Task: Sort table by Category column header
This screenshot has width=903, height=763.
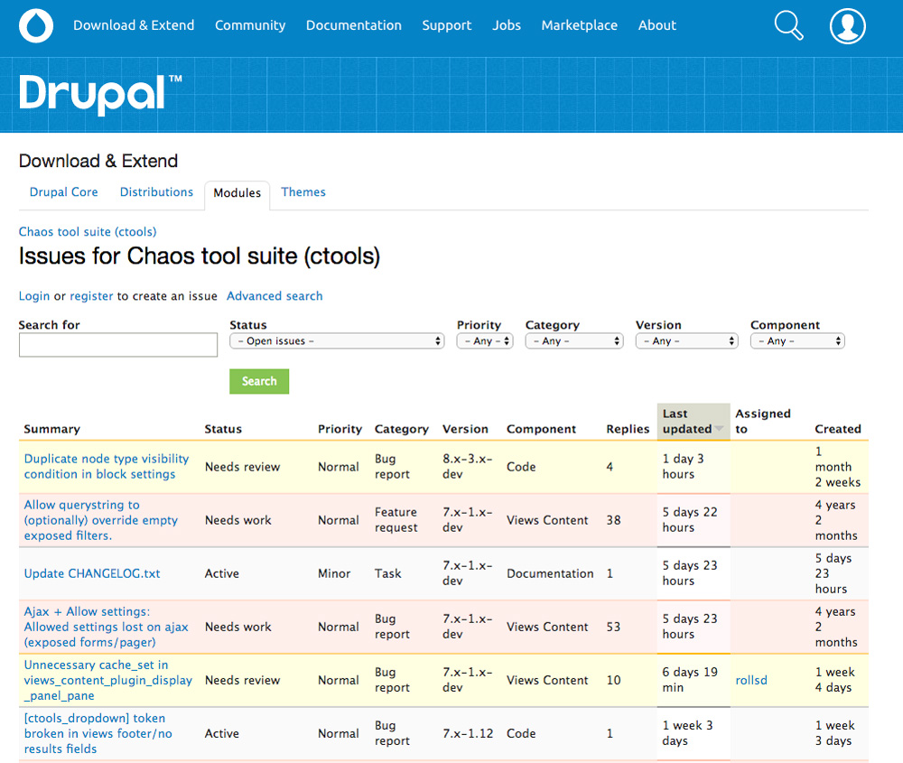Action: tap(402, 429)
